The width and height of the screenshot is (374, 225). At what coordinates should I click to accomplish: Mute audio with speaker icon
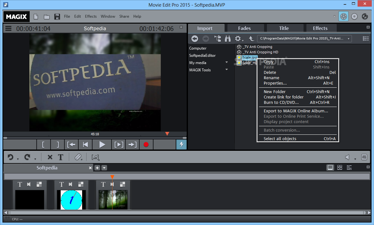pos(347,157)
